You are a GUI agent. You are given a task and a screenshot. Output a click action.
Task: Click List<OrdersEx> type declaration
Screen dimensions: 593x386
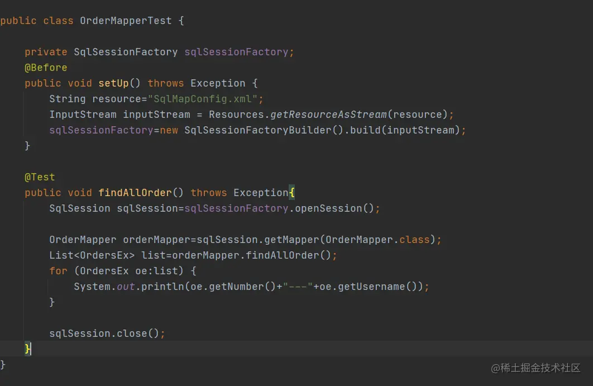click(92, 255)
